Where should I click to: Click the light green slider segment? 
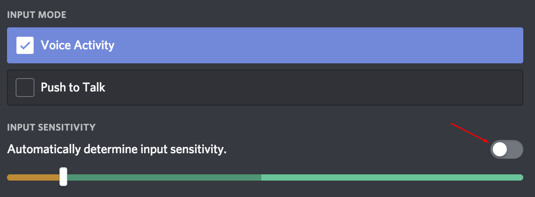pos(391,177)
